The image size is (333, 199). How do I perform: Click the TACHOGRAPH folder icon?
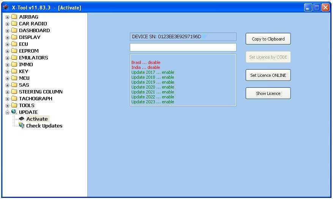click(14, 98)
